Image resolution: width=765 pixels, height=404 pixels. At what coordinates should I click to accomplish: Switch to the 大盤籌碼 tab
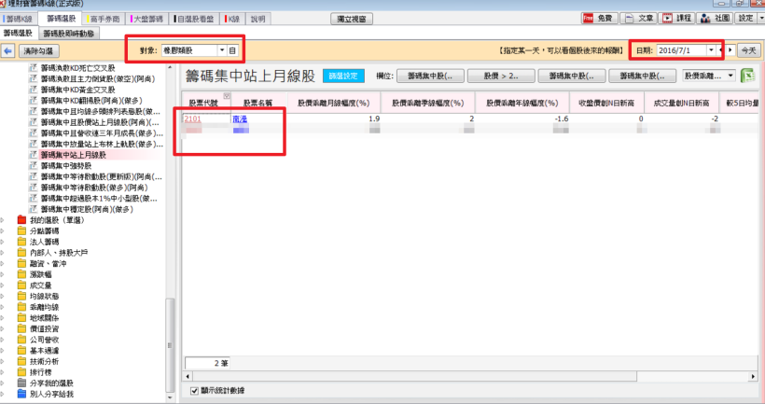(147, 19)
